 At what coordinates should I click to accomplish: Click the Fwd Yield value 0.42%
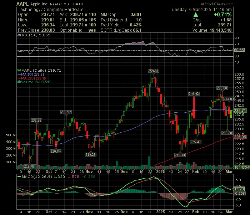[136, 25]
